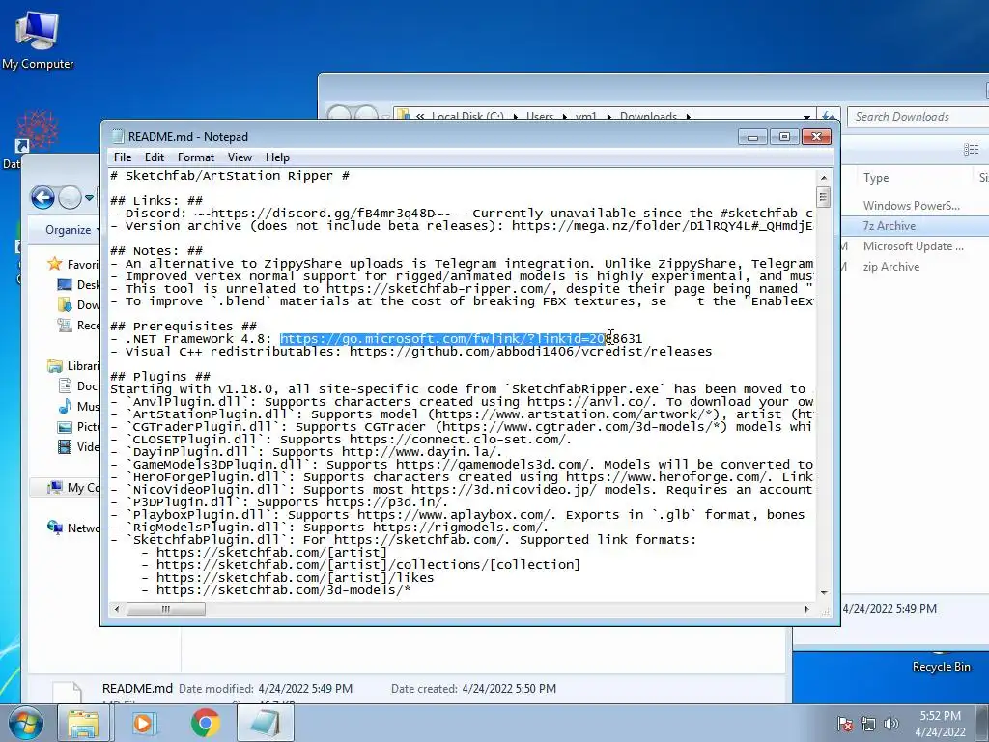Select Downloads in the Explorer navigation pane
The height and width of the screenshot is (742, 989).
(x=78, y=304)
